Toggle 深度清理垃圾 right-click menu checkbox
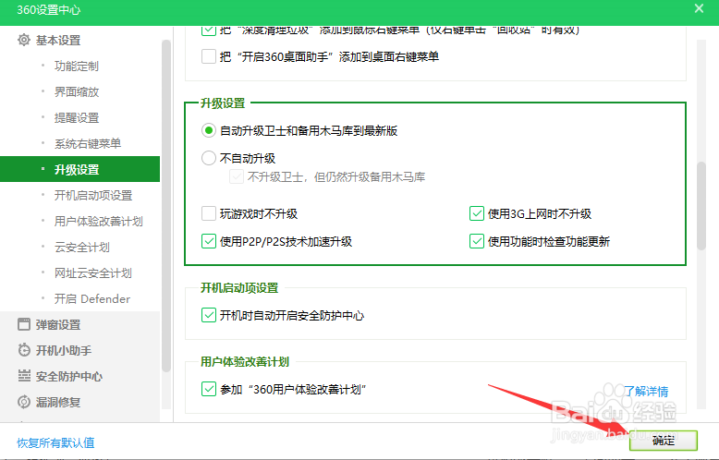This screenshot has width=719, height=460. click(x=209, y=30)
